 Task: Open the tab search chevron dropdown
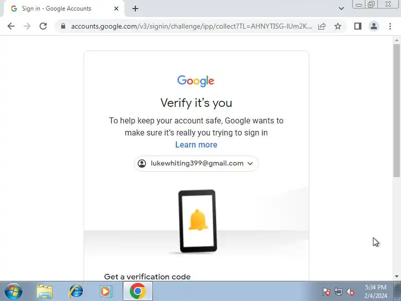coord(341,9)
